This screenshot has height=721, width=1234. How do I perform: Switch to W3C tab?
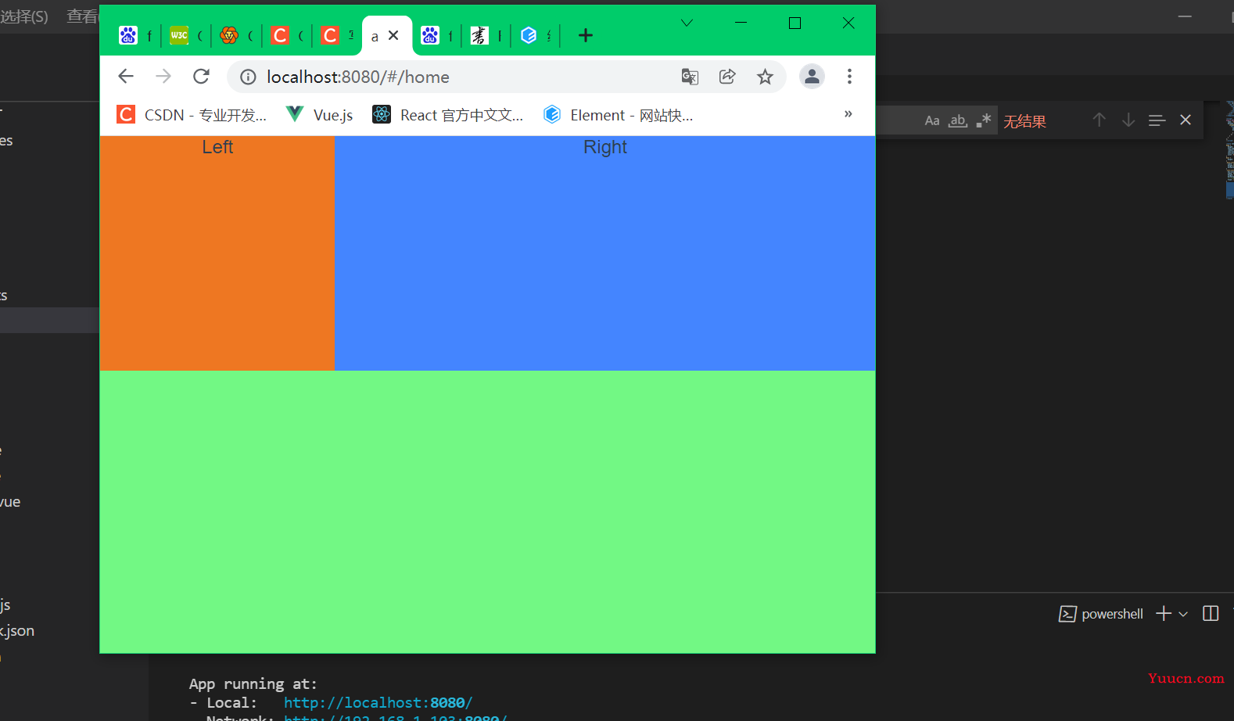(187, 35)
